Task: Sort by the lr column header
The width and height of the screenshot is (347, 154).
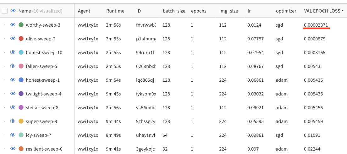Action: point(249,11)
